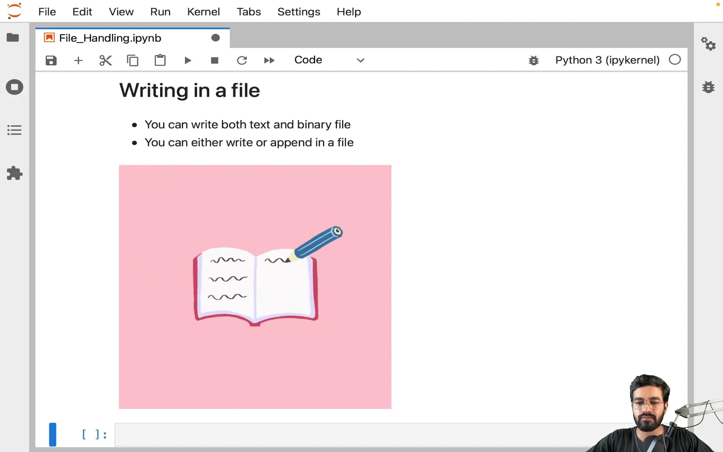
Task: Open the cell type Code dropdown
Action: (x=329, y=60)
